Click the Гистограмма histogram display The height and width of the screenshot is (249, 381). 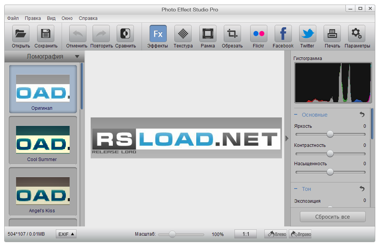coord(333,83)
